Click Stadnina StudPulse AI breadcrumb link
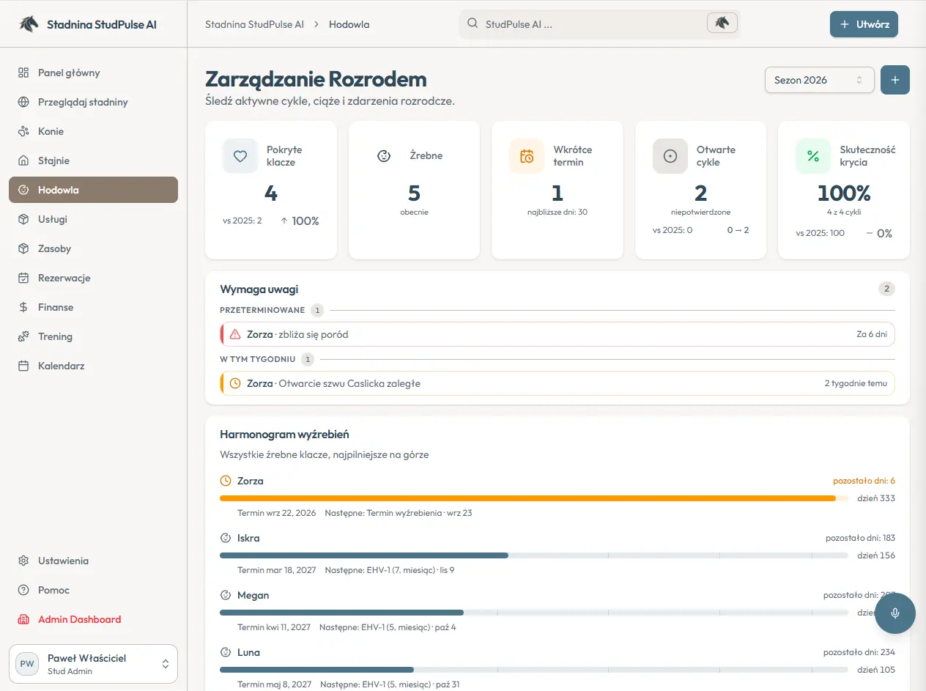 [254, 24]
